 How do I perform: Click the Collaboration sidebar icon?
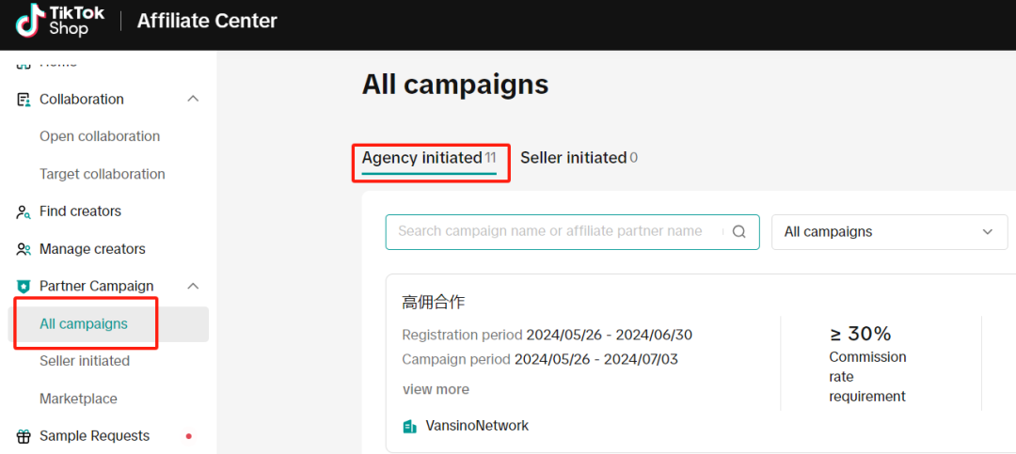point(24,100)
